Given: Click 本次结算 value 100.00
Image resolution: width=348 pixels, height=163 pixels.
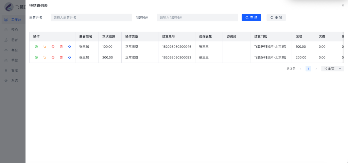Looking at the screenshot, I should [107, 47].
